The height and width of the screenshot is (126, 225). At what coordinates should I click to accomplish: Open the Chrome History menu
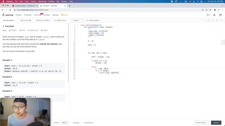[33, 1]
